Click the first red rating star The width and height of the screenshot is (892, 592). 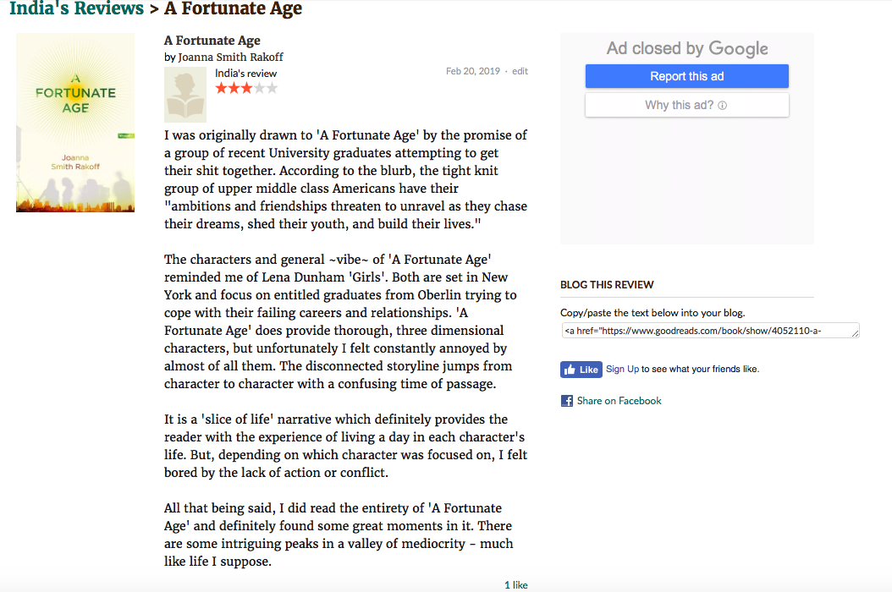222,88
